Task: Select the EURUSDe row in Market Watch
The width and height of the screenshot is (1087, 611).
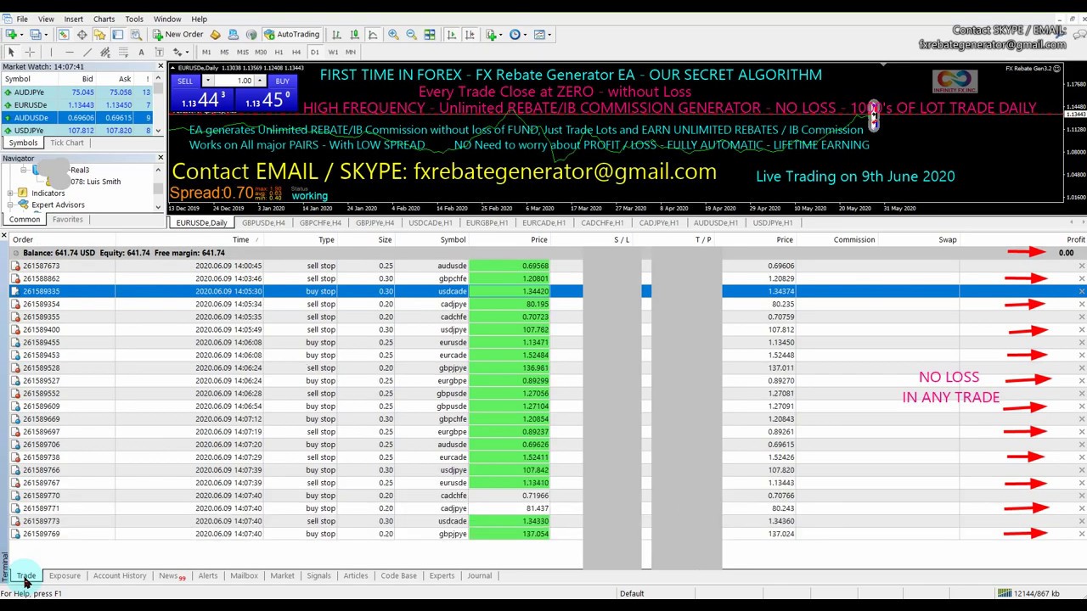Action: pos(76,105)
